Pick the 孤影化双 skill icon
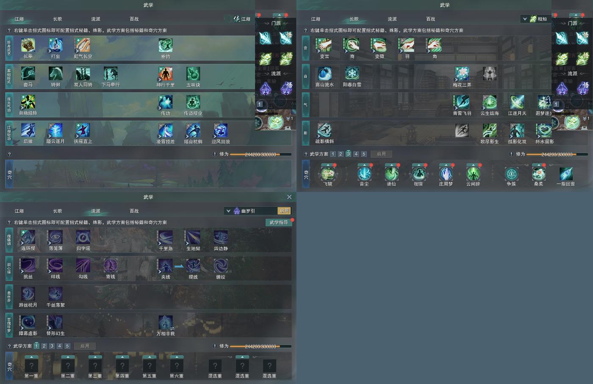Viewport: 593px width, 384px height. coord(517,130)
